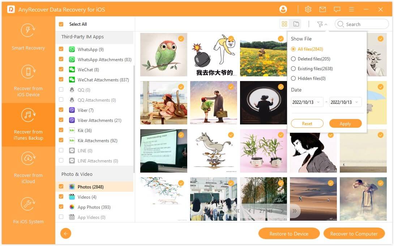Open the end date dropdown

(344, 102)
